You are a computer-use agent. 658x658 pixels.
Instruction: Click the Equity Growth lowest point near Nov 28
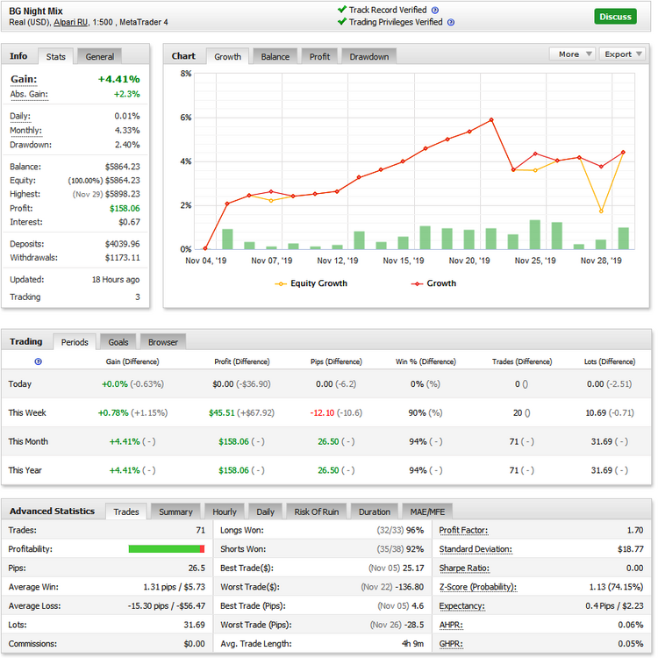[601, 211]
